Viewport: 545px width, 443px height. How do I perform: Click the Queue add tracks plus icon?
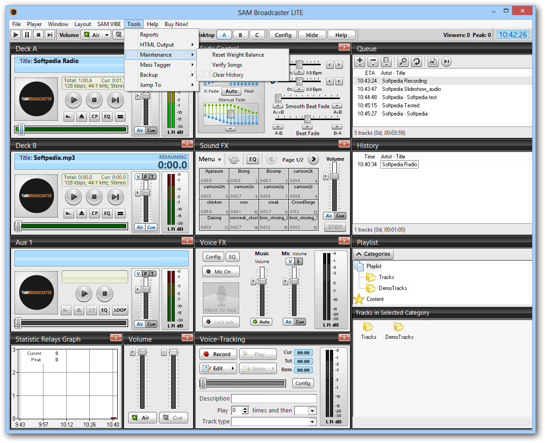click(360, 61)
